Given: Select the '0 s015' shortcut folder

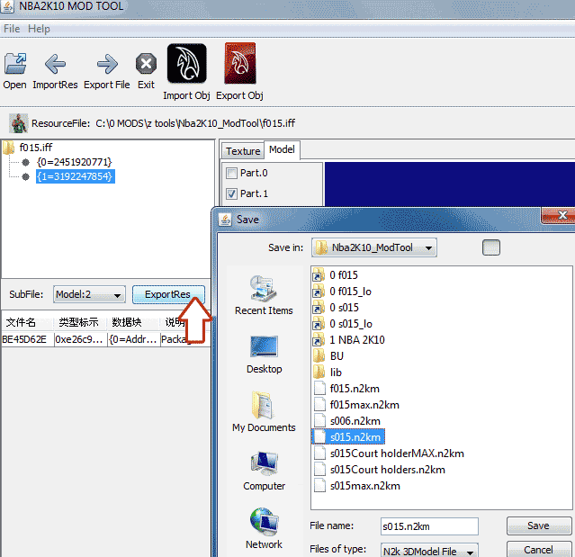Looking at the screenshot, I should tap(336, 308).
